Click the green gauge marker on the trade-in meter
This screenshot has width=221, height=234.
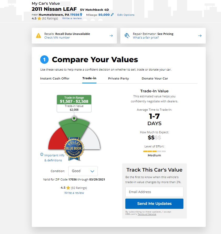74,118
